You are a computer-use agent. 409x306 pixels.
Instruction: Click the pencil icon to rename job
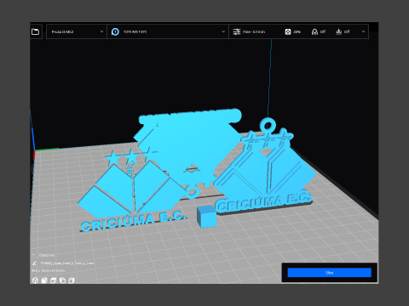(34, 263)
